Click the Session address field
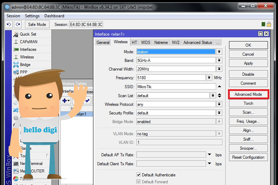Screen dimensions: 278x185 coord(86,25)
